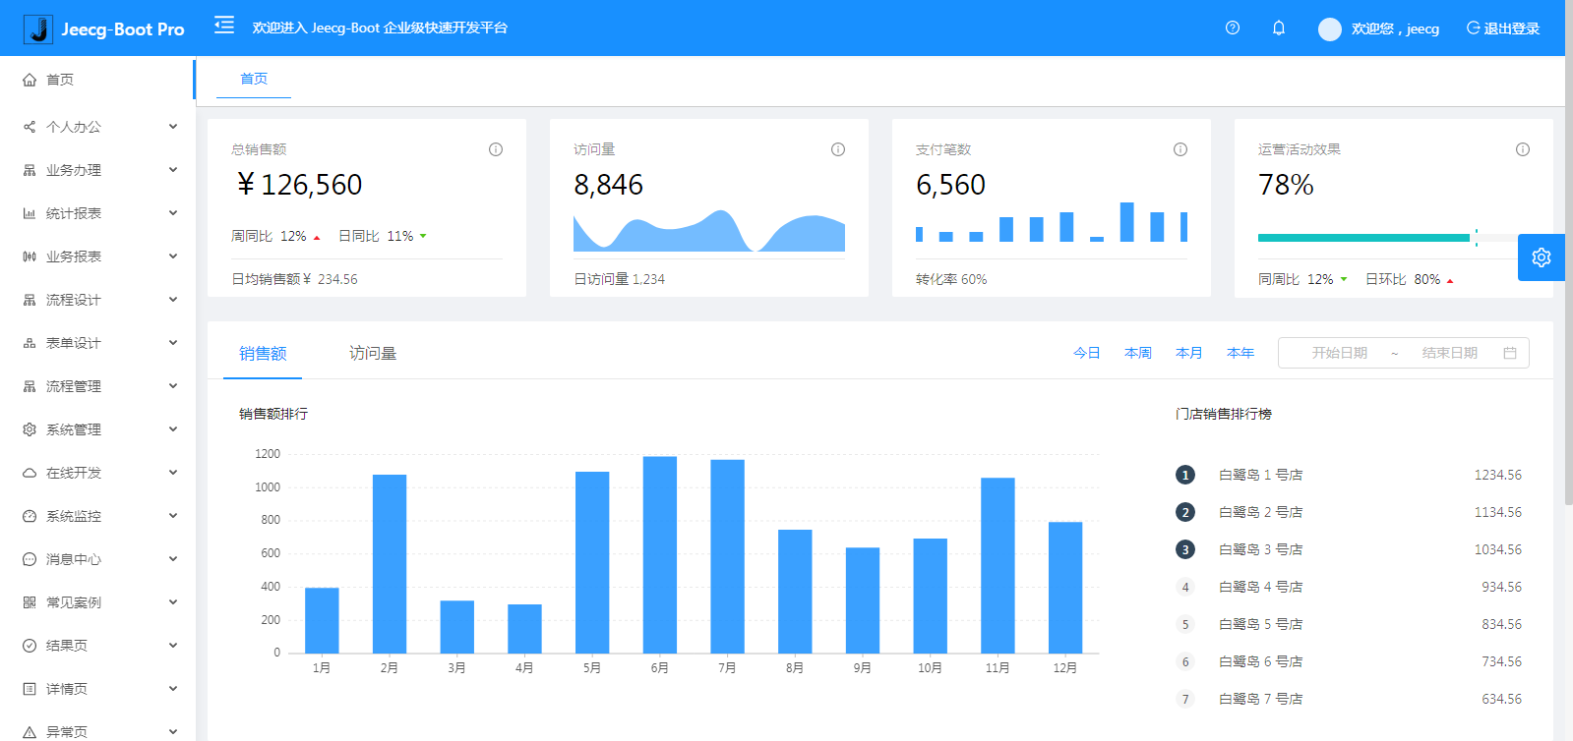
Task: Select the 销售额 tab
Action: tap(263, 353)
